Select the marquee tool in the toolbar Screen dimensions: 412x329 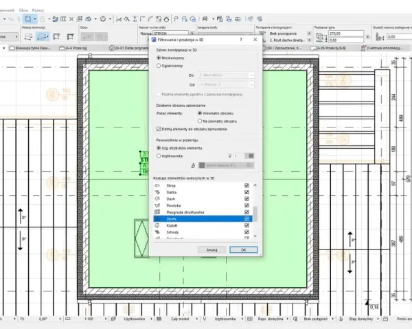pos(28,19)
